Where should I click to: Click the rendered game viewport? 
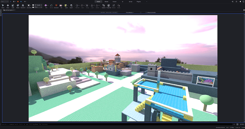click(x=123, y=68)
